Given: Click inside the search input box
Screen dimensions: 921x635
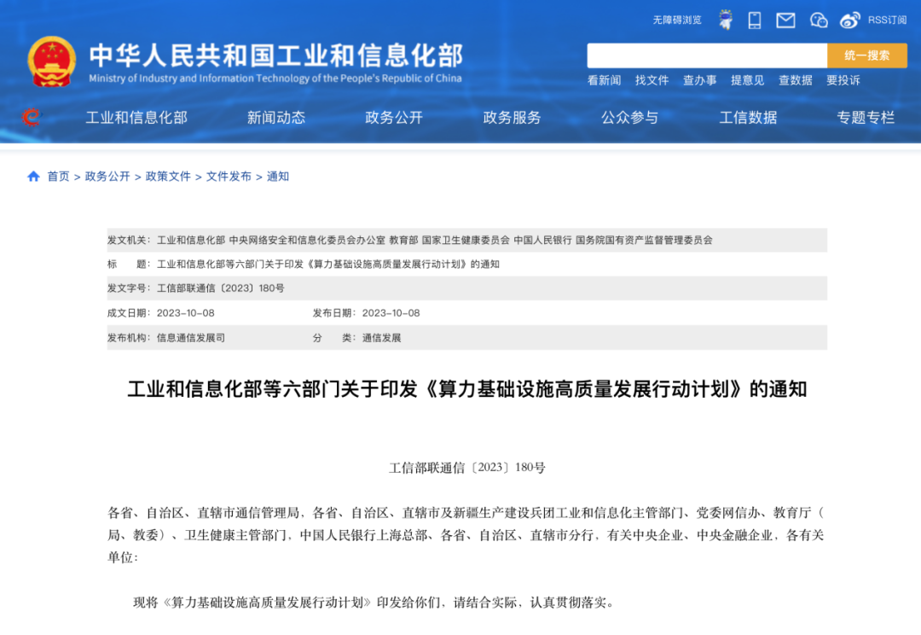Looking at the screenshot, I should pyautogui.click(x=708, y=55).
